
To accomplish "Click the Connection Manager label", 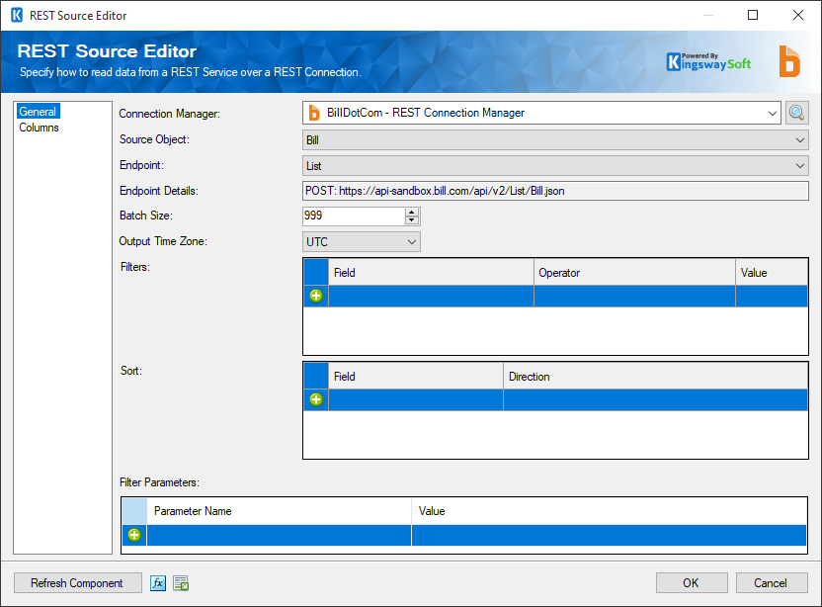I will 169,114.
